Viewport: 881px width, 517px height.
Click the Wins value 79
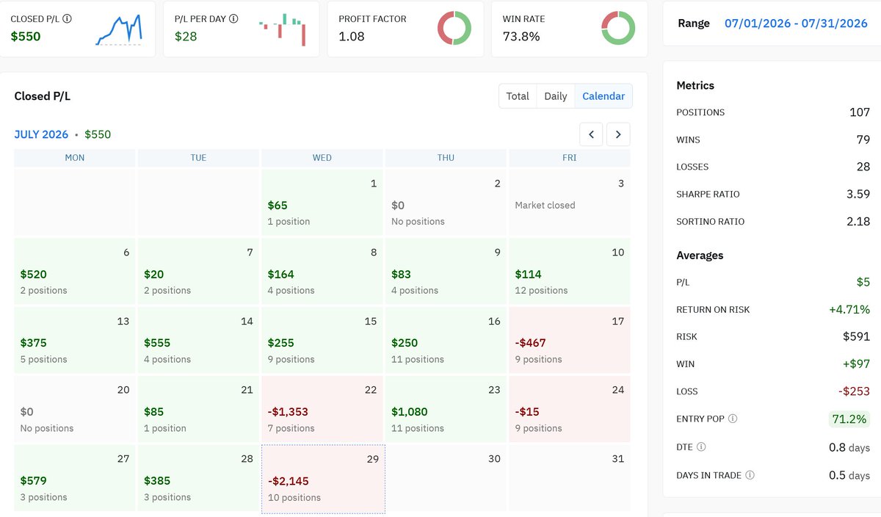[863, 140]
